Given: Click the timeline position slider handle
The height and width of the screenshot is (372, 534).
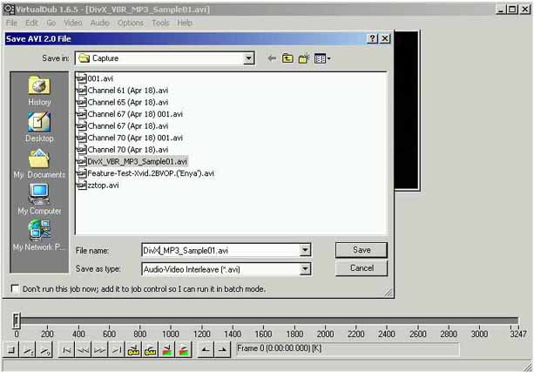Looking at the screenshot, I should click(16, 321).
